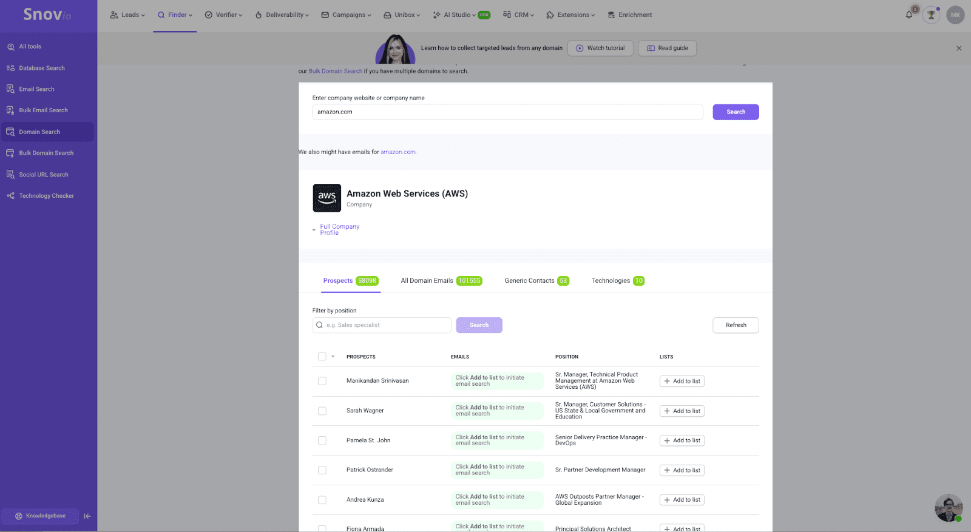Check the box for Manikandan Srinivasan

[322, 381]
